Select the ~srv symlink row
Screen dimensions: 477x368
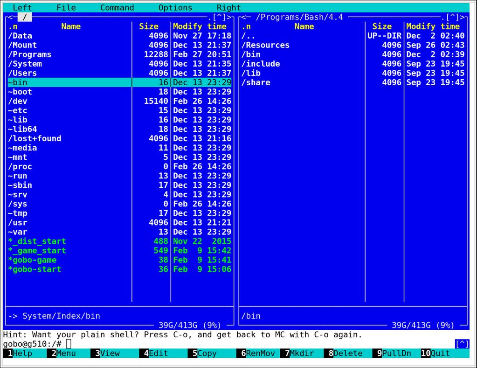point(119,195)
